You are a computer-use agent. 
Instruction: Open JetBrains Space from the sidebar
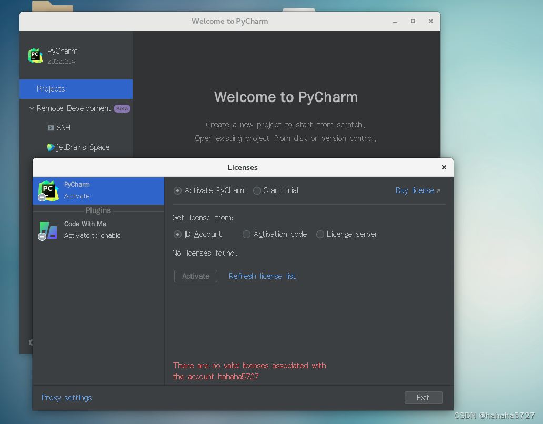[x=50, y=147]
